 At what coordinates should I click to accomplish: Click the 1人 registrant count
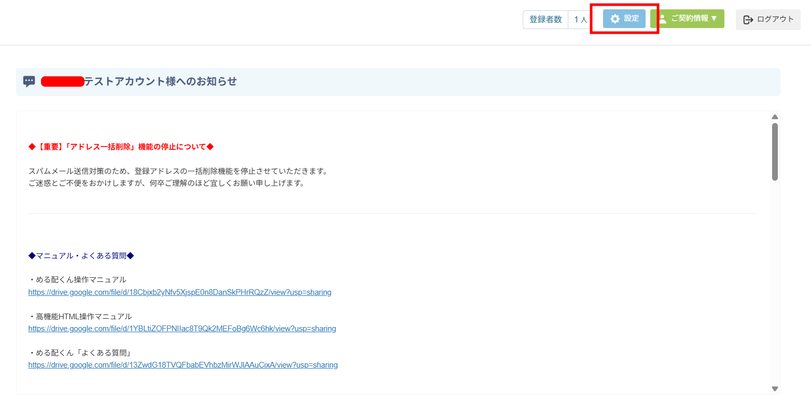(x=580, y=20)
